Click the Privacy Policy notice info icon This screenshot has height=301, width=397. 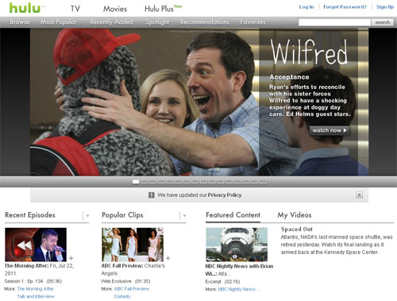[x=151, y=195]
